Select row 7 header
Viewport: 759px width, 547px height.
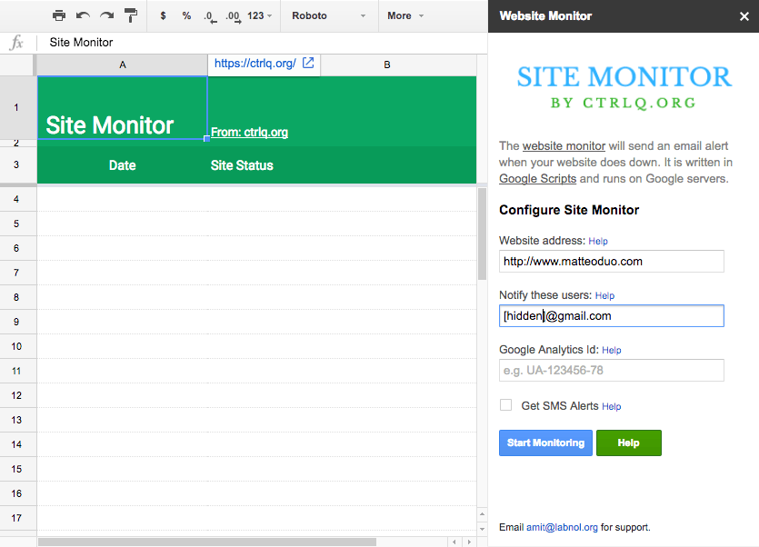pyautogui.click(x=16, y=273)
